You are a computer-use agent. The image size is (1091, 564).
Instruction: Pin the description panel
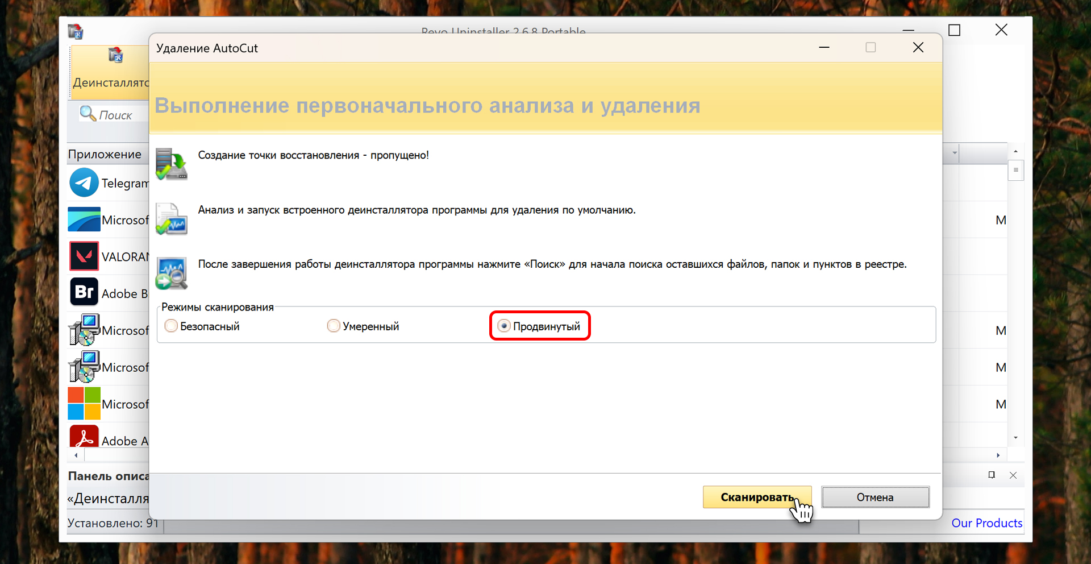tap(992, 475)
